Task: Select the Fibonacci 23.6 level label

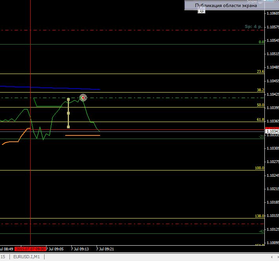Action: click(x=260, y=72)
